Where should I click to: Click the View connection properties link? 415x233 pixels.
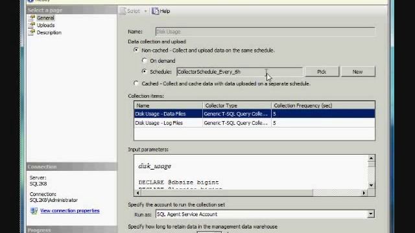click(x=70, y=211)
